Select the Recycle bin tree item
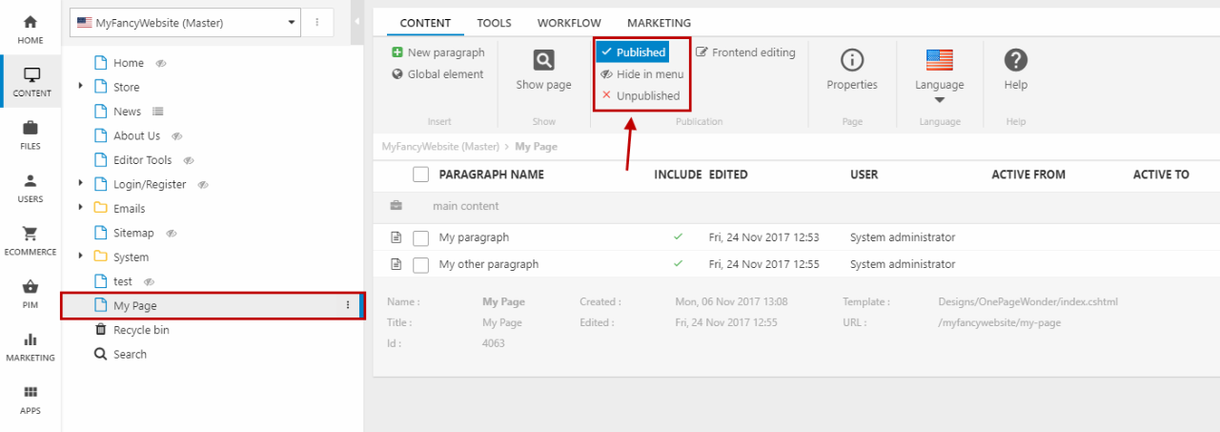Screen dimensions: 1220x432 140,330
